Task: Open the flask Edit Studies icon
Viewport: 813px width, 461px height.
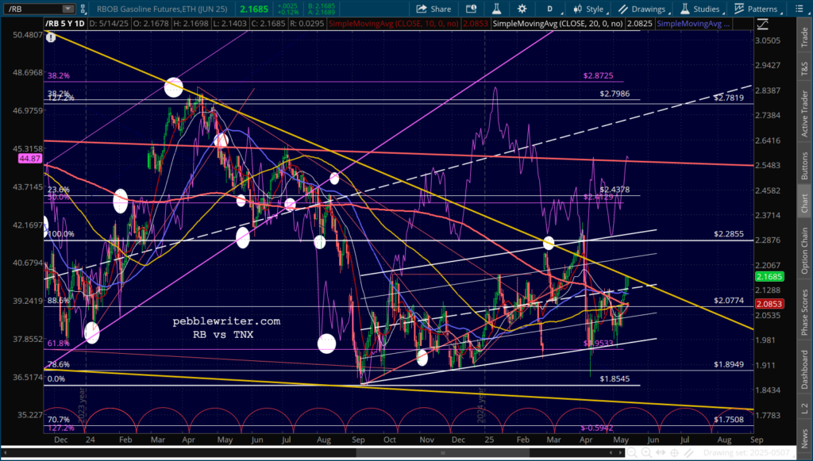Action: pyautogui.click(x=497, y=9)
